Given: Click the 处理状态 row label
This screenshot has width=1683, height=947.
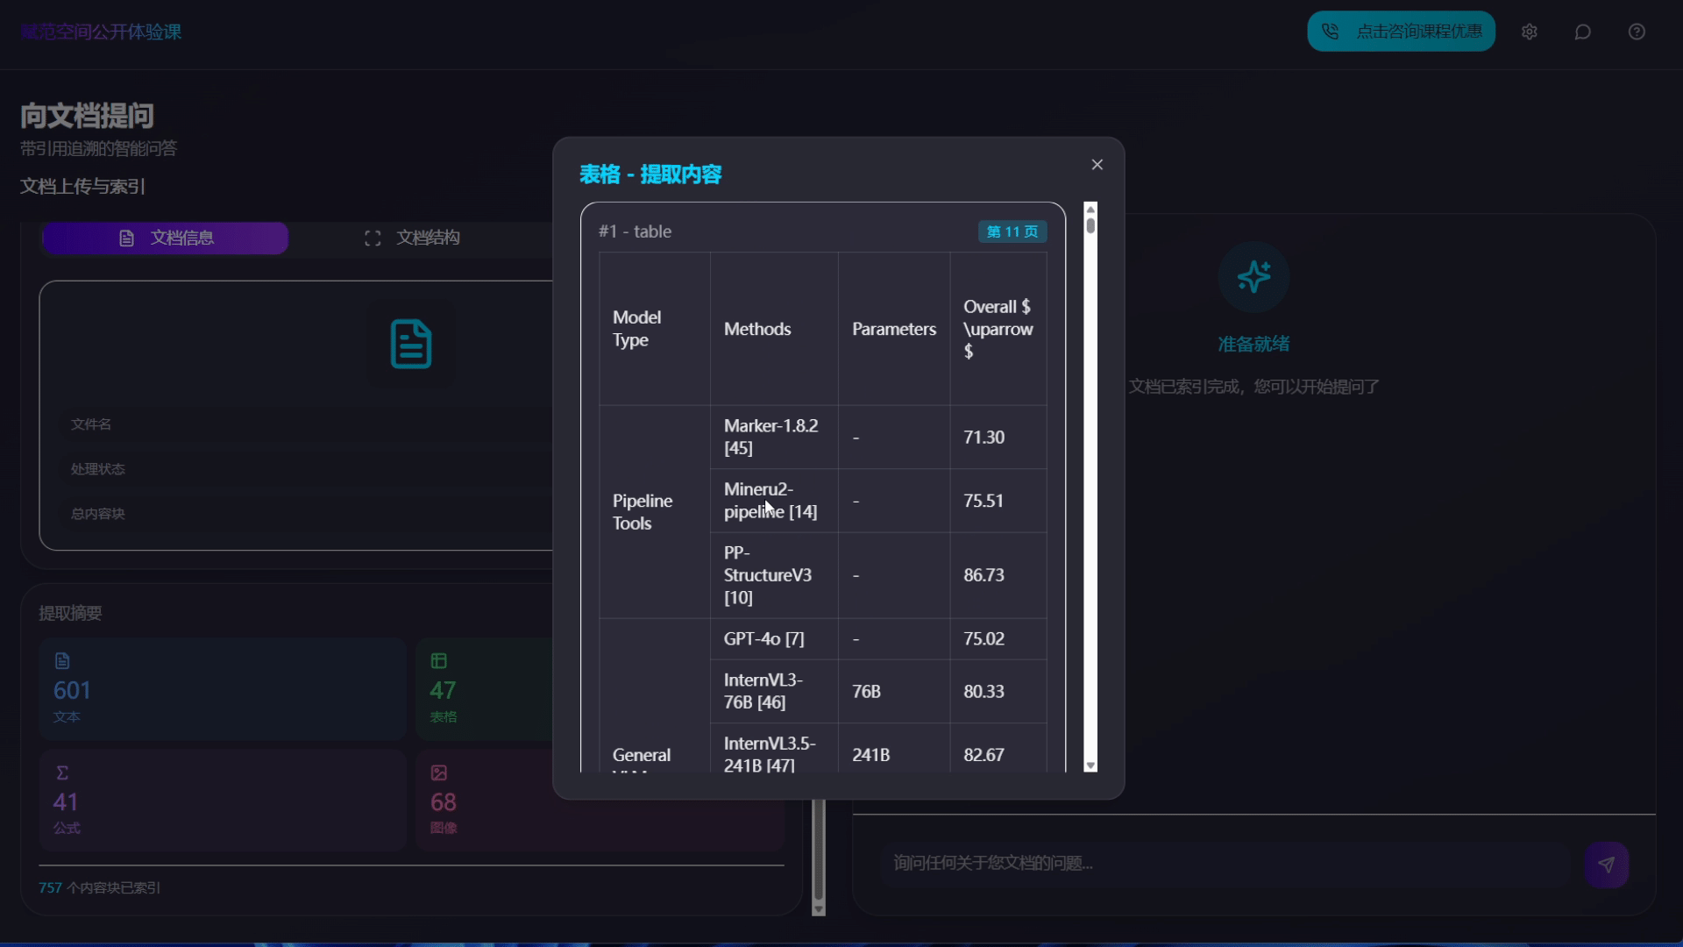Looking at the screenshot, I should click(97, 469).
